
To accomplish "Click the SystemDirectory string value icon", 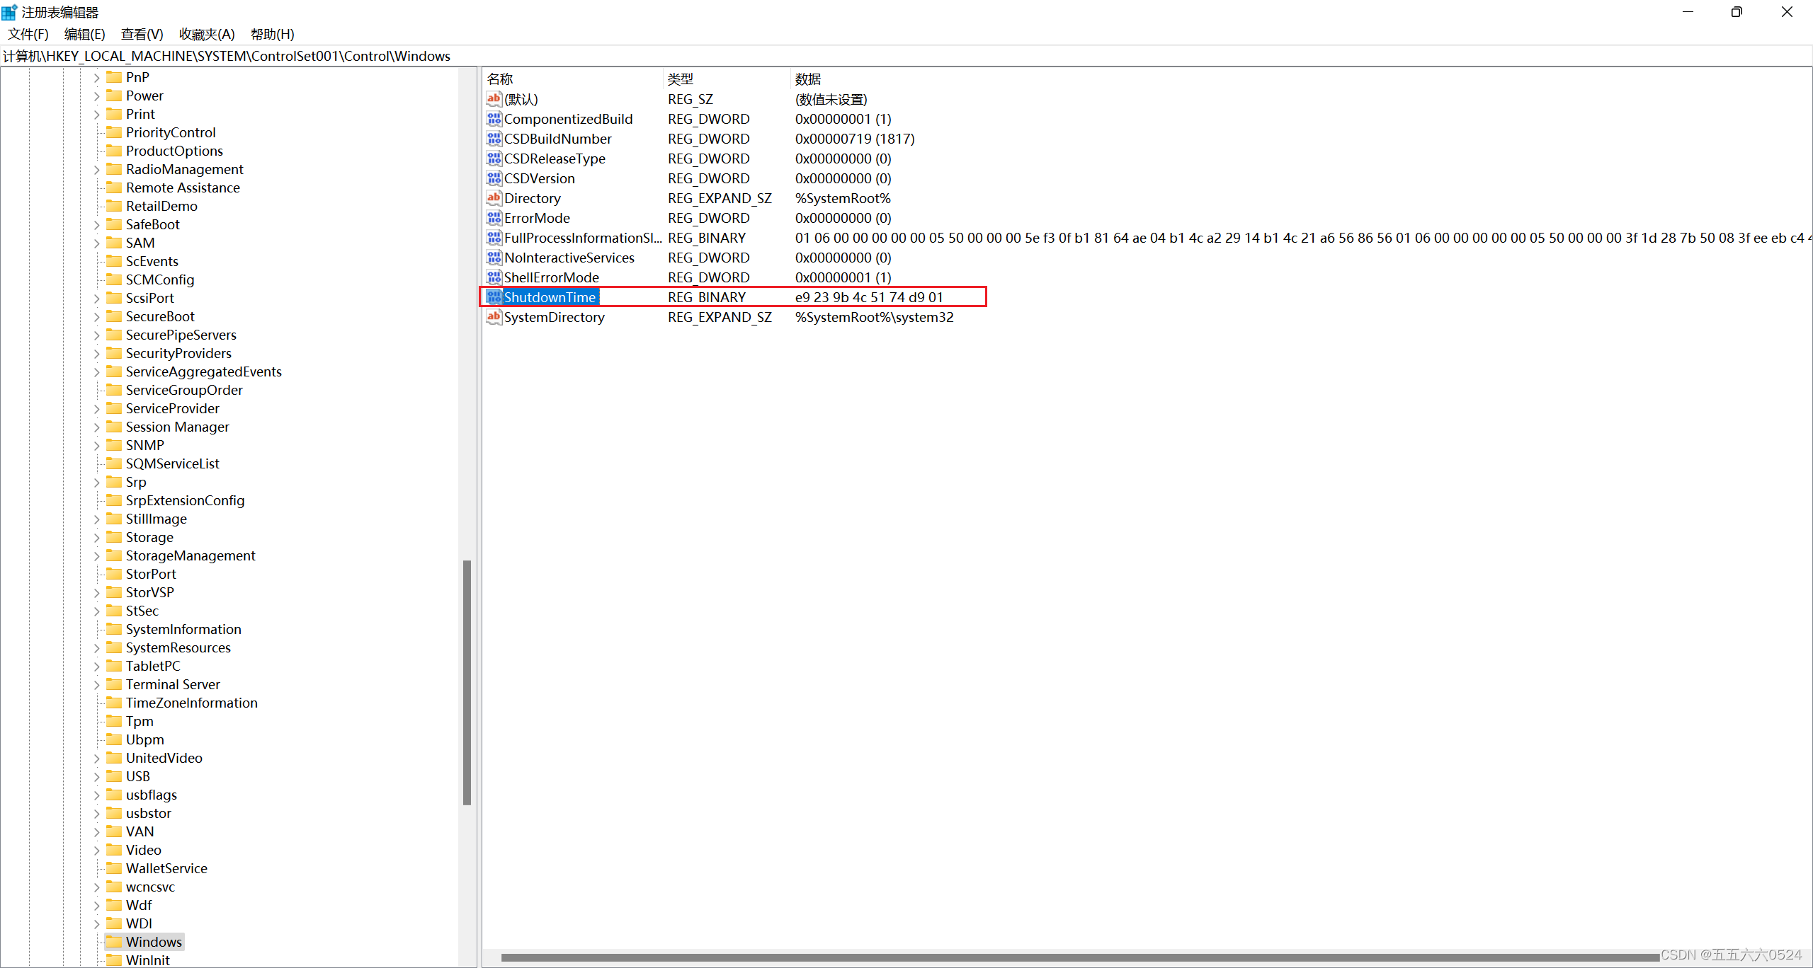I will coord(494,317).
